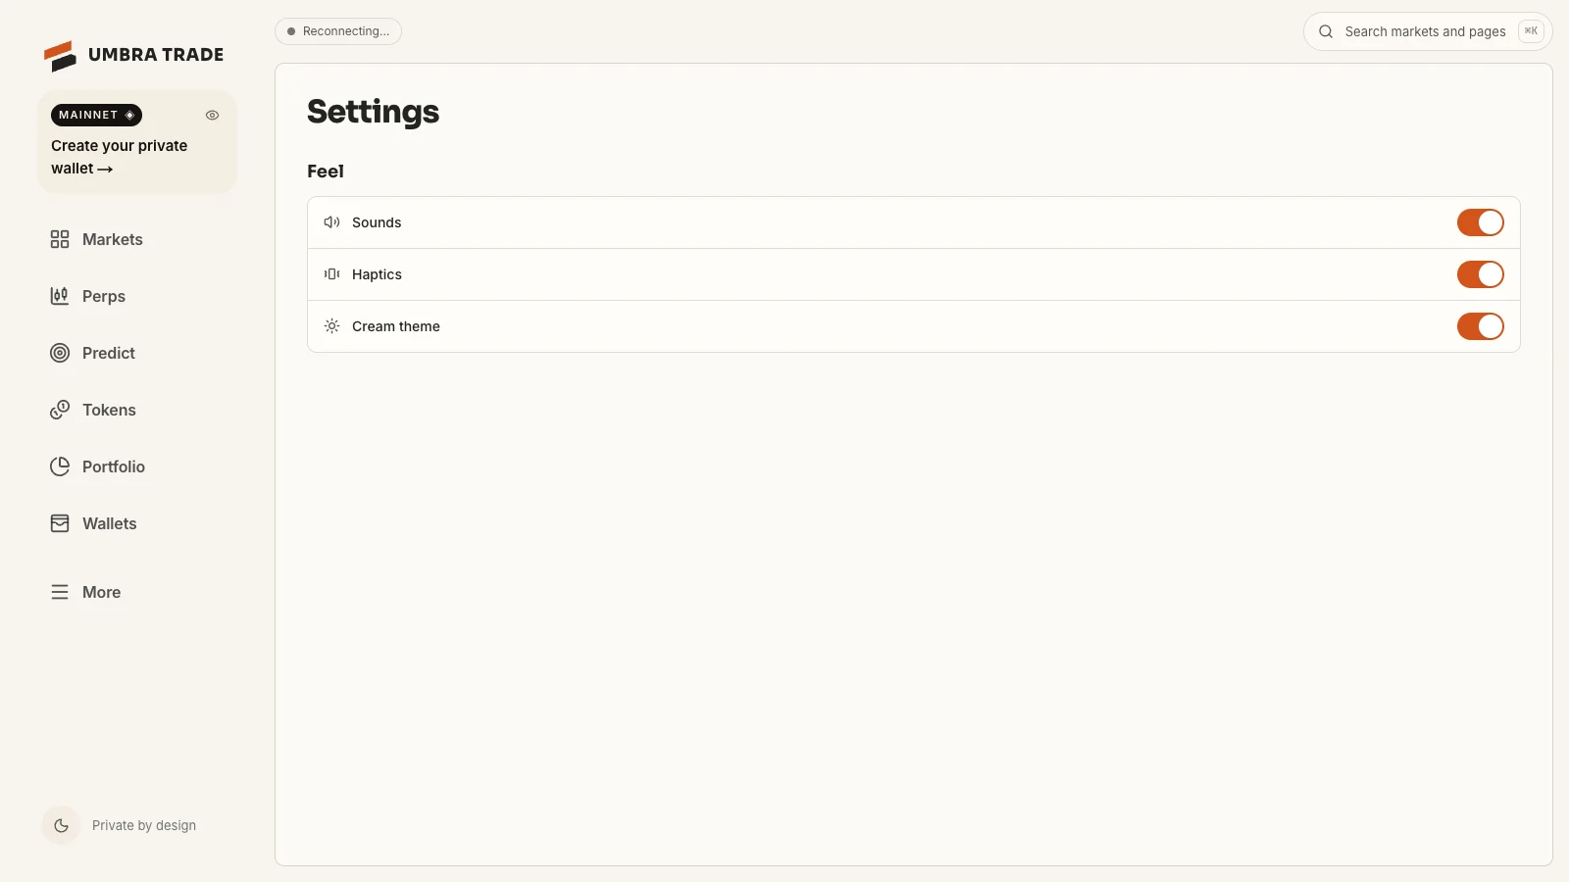Switch off Cream theme toggle

(x=1481, y=326)
